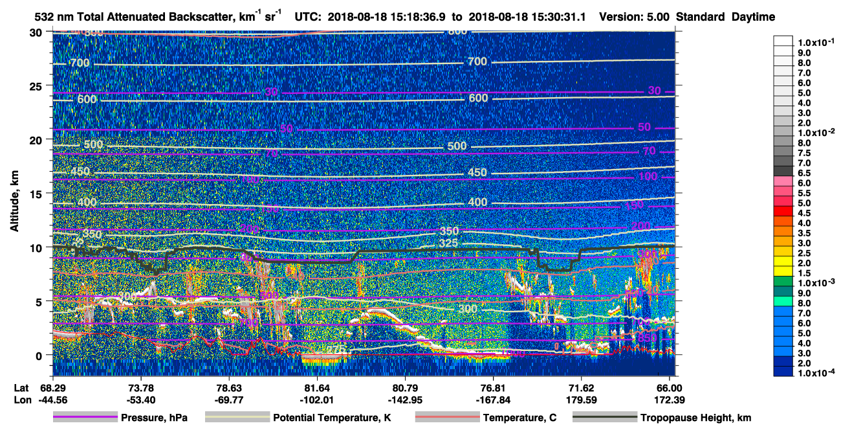Click the Daytime label in the header
The image size is (841, 432).
753,17
